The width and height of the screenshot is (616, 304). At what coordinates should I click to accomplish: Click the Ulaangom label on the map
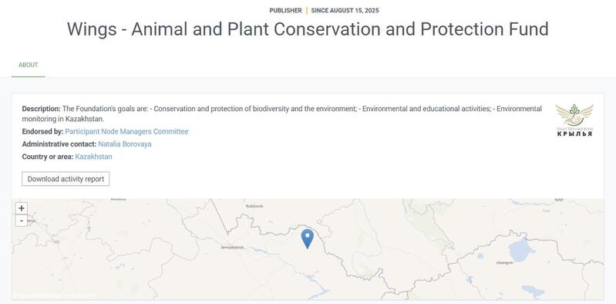point(504,262)
